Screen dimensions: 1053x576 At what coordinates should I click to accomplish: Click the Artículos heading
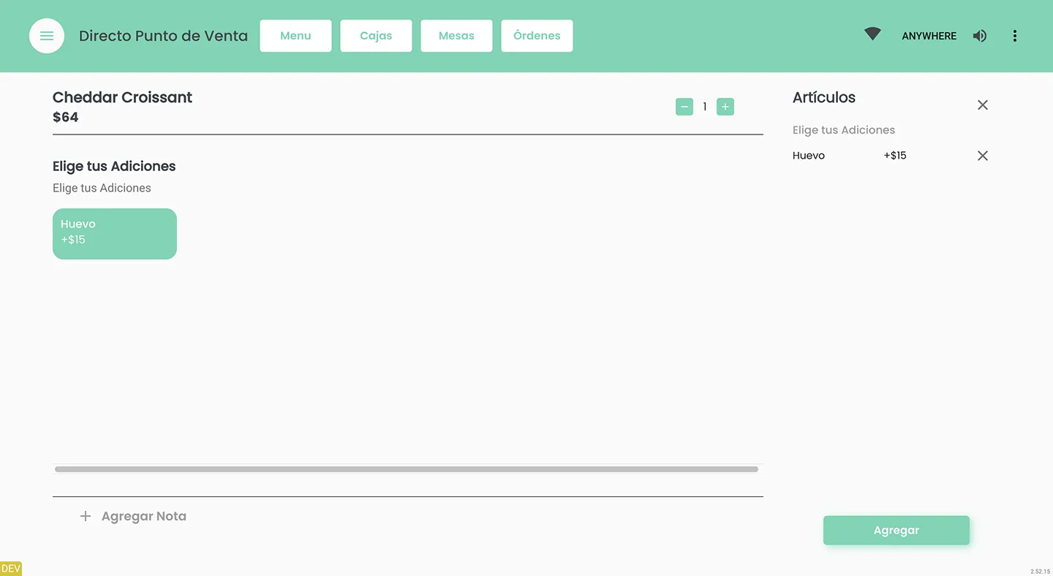point(824,97)
